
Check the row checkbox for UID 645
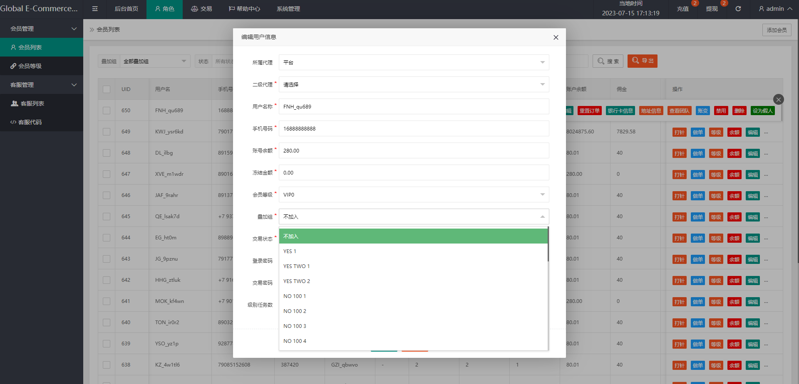[x=107, y=217]
